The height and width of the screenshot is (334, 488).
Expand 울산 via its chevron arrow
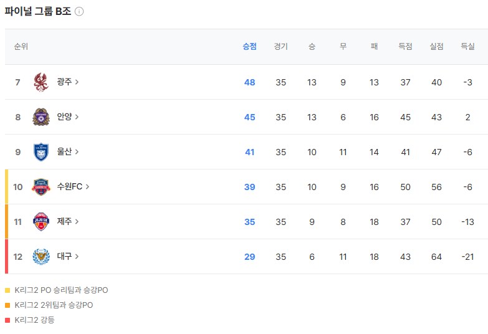(x=77, y=152)
